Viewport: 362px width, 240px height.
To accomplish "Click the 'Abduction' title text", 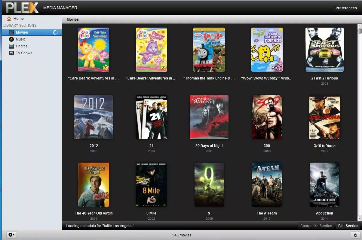I will point(324,213).
